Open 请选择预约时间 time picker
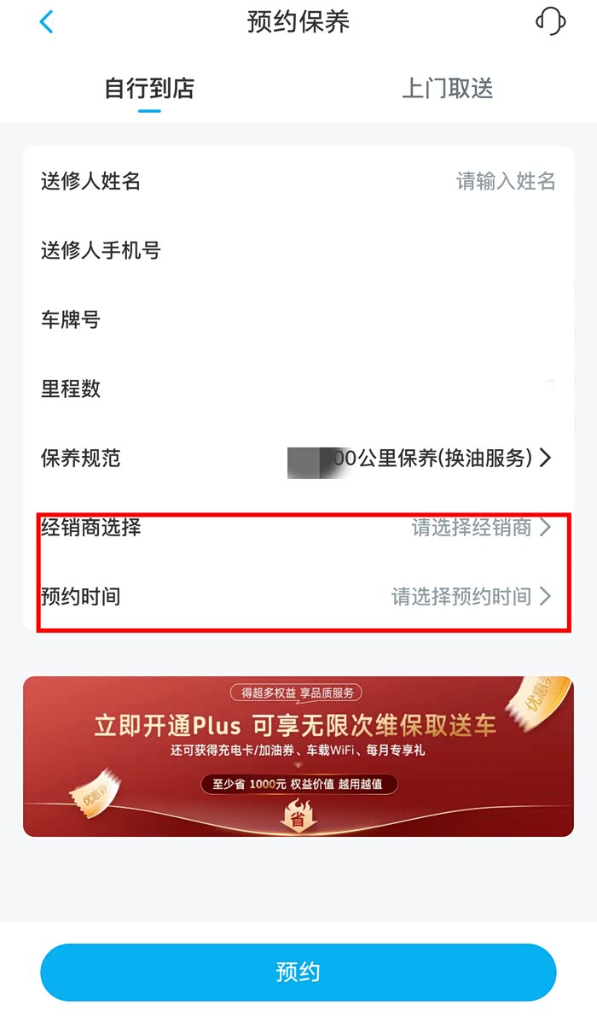 coord(472,596)
